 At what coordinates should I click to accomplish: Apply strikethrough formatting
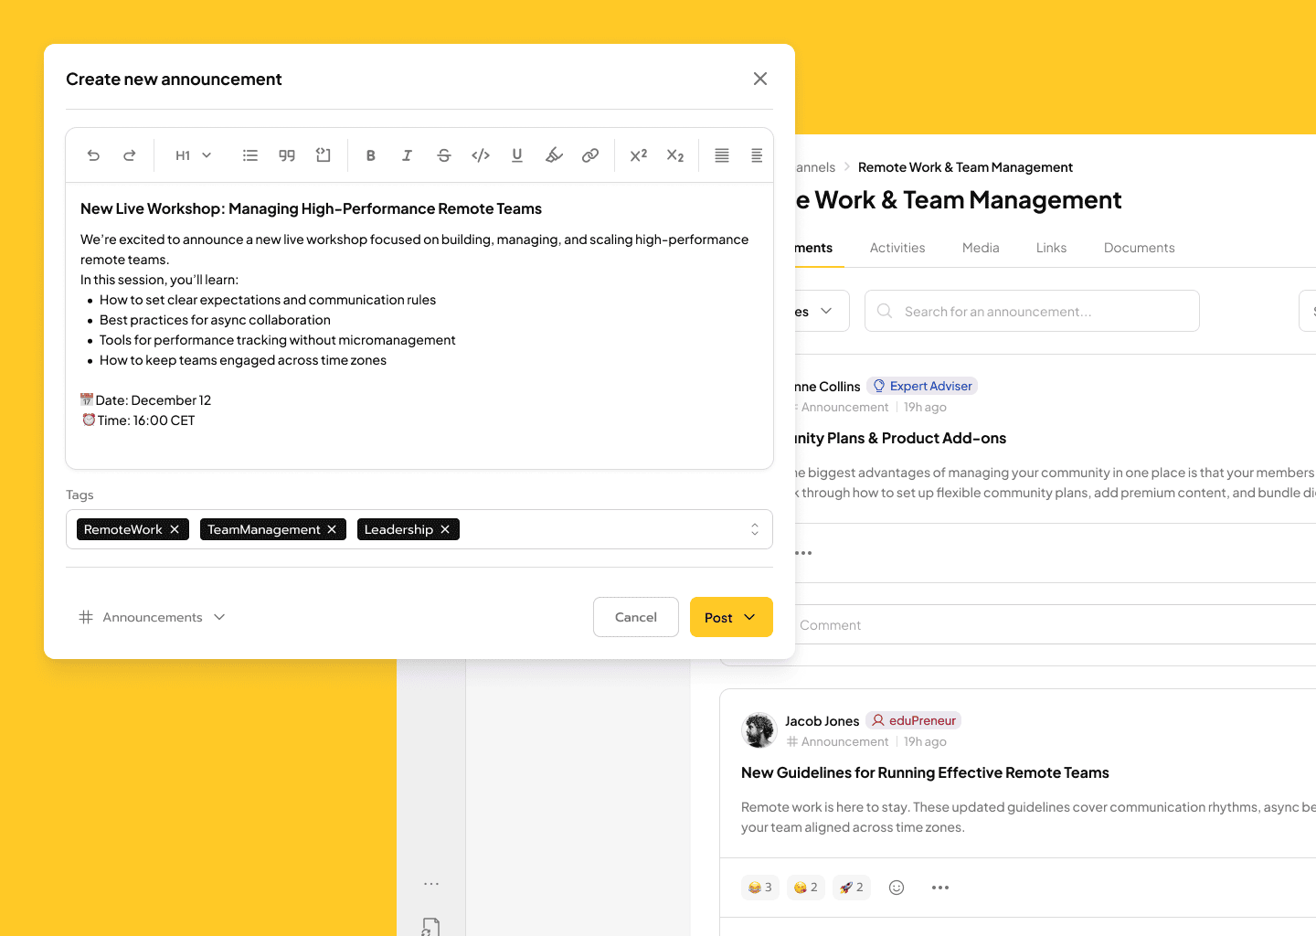point(444,155)
